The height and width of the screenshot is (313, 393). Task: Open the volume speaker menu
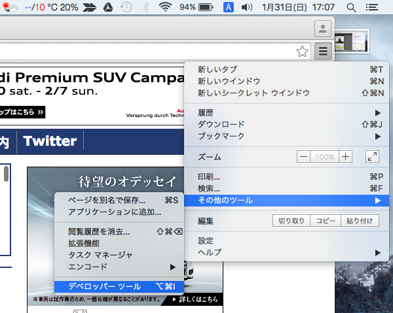(x=247, y=7)
